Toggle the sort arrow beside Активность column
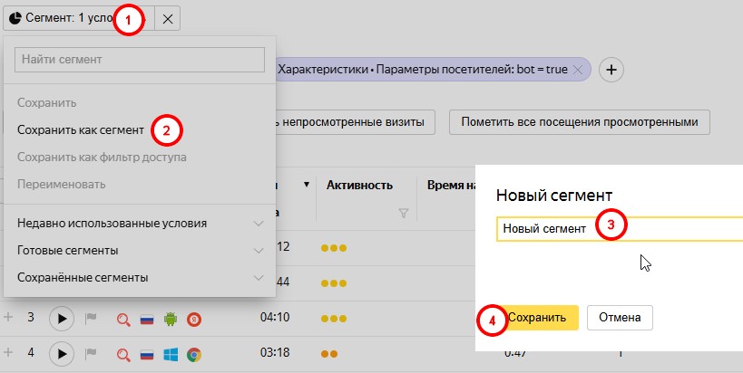The image size is (743, 373). tap(307, 185)
